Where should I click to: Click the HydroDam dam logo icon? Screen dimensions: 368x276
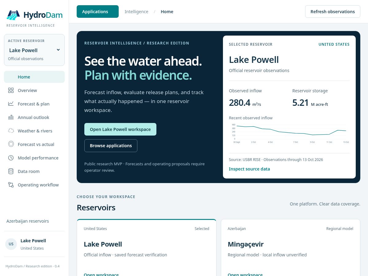(13, 15)
